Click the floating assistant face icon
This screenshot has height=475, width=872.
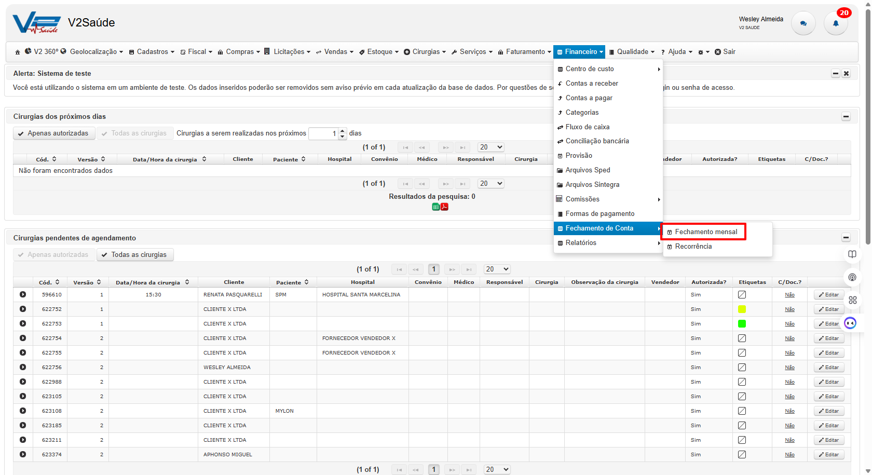pos(850,323)
